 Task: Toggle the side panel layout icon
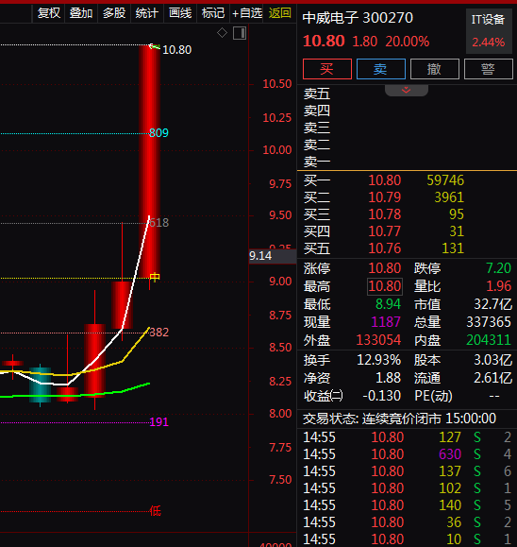coord(240,33)
